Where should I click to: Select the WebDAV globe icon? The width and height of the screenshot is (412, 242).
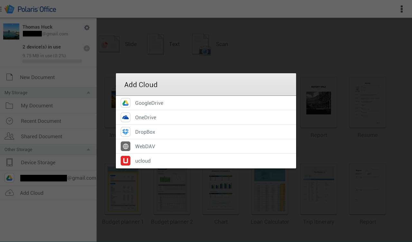126,146
